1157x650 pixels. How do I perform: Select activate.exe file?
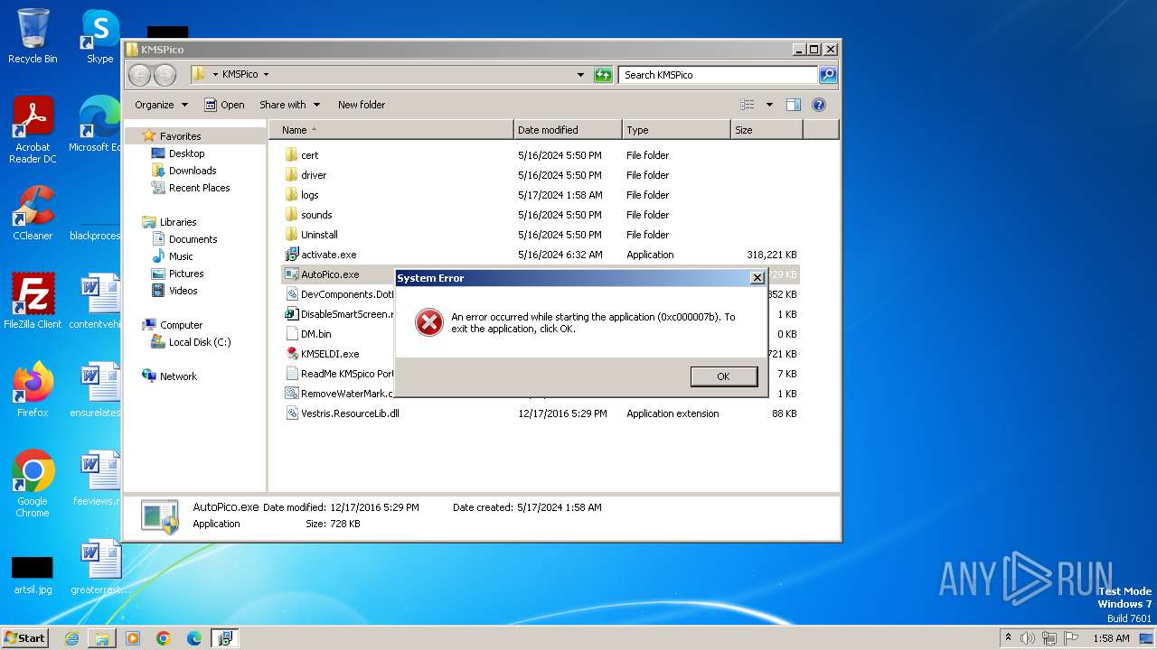tap(328, 255)
